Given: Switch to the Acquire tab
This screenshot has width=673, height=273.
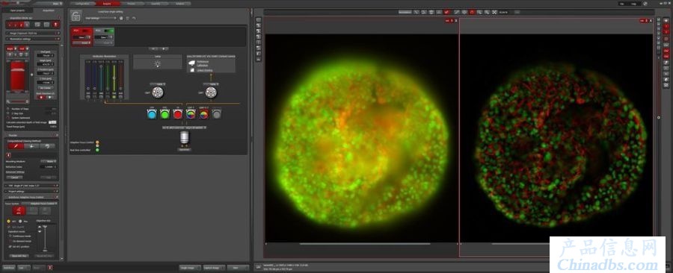Looking at the screenshot, I should point(107,4).
